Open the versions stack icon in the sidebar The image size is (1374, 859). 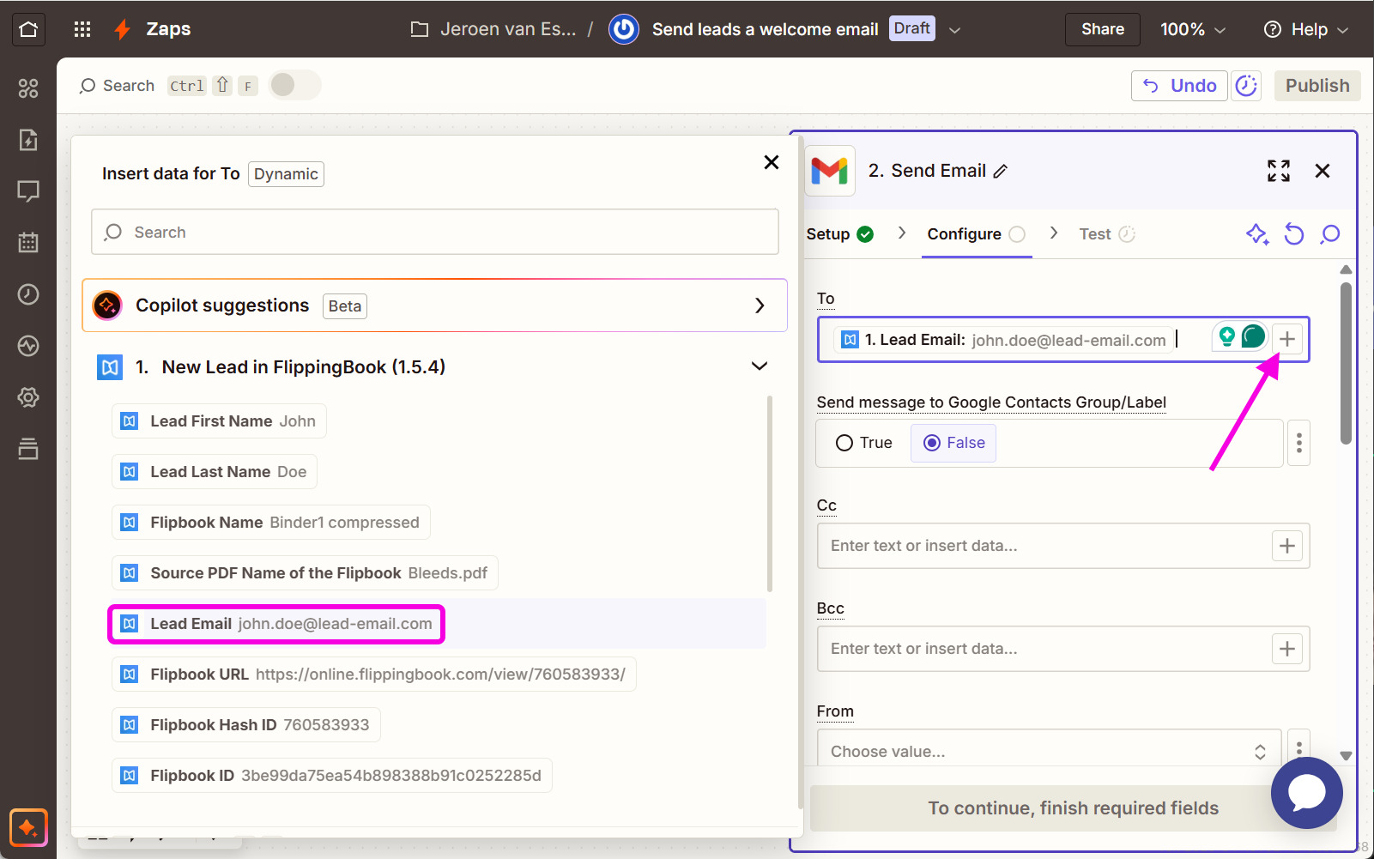[28, 449]
